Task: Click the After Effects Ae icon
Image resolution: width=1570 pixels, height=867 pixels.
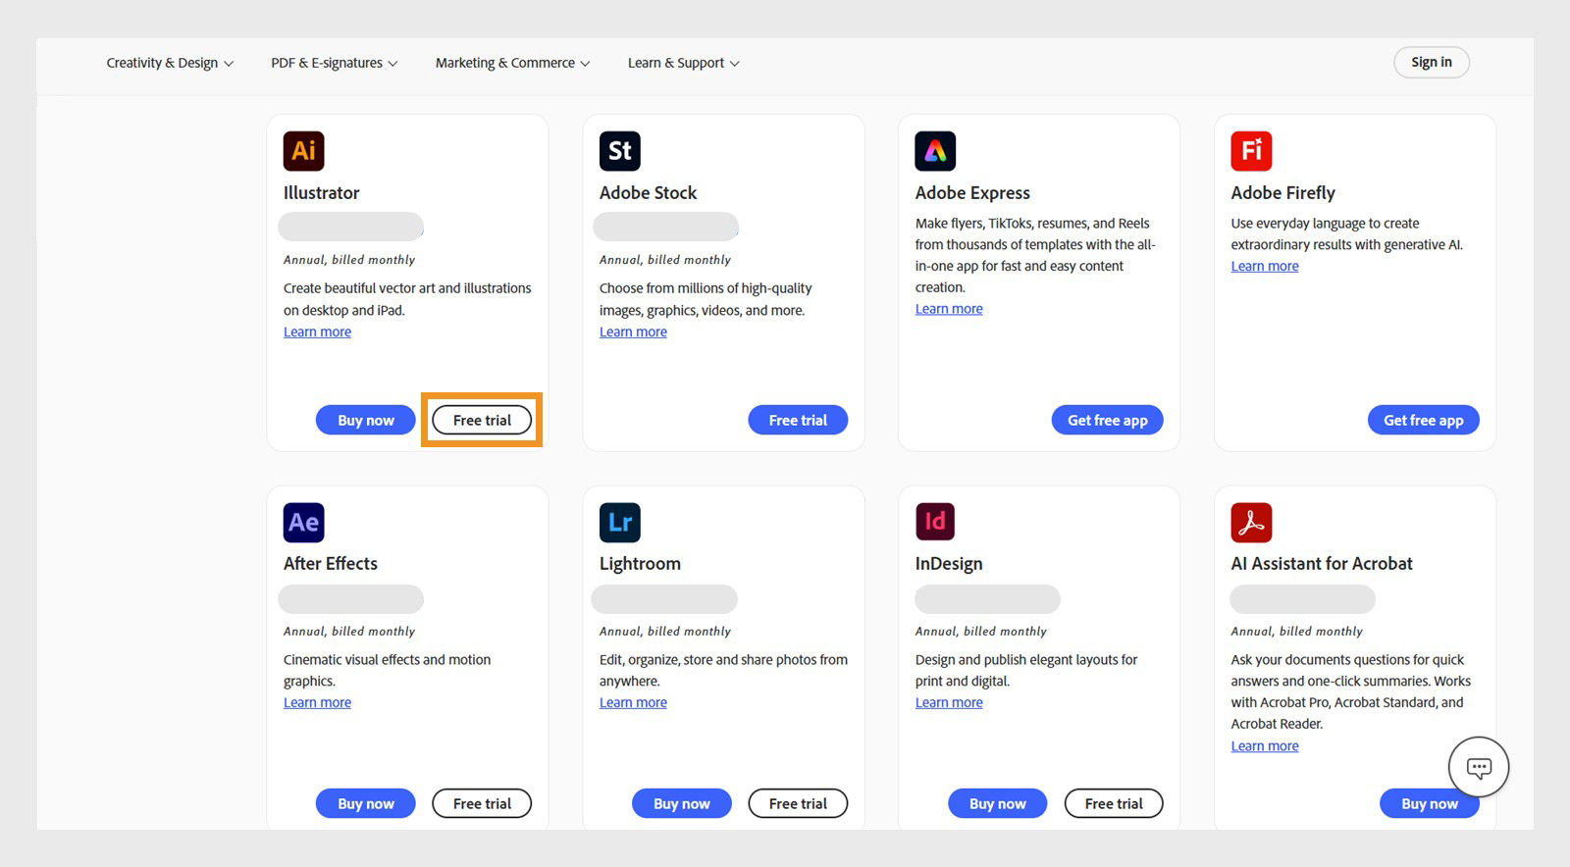Action: pyautogui.click(x=303, y=522)
